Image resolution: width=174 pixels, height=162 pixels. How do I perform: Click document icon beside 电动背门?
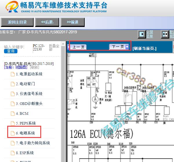pyautogui.click(x=13, y=84)
